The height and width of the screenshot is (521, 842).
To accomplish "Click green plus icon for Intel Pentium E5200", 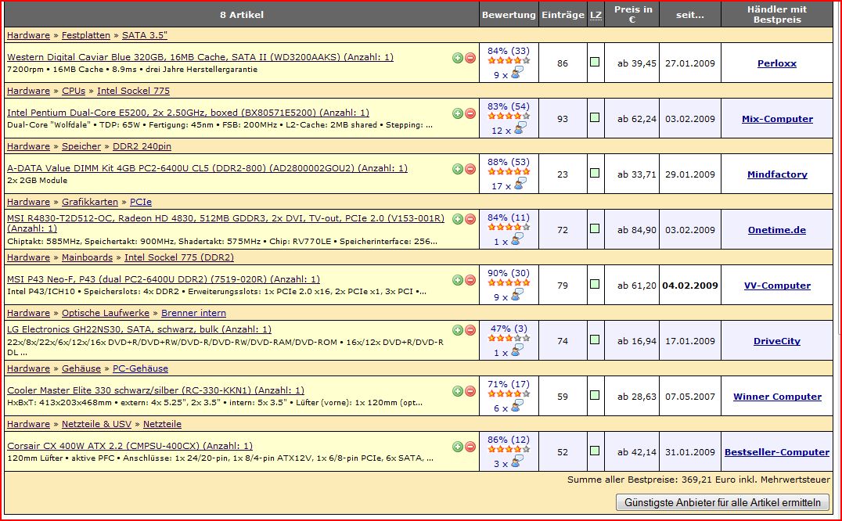I will pyautogui.click(x=458, y=113).
